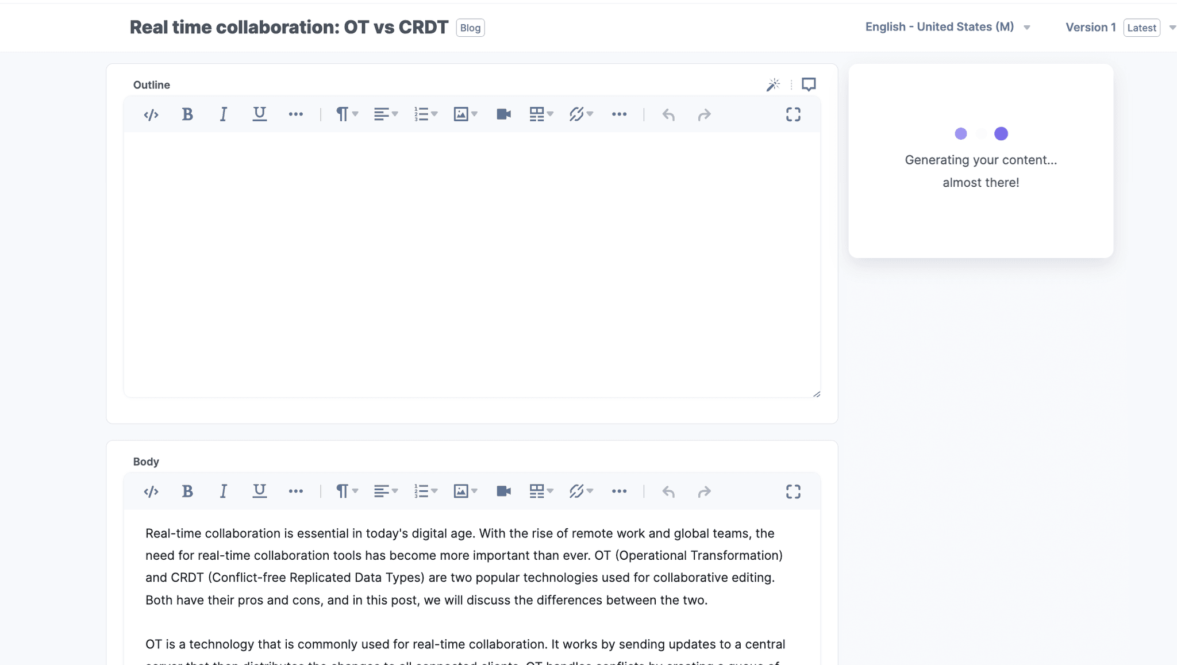Undo last change in Outline editor

[668, 114]
